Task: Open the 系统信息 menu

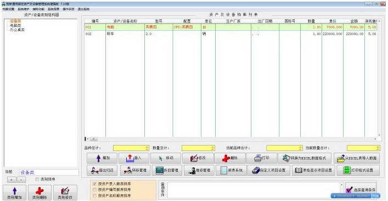Action: coord(53,9)
